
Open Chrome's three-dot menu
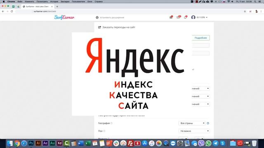point(261,12)
